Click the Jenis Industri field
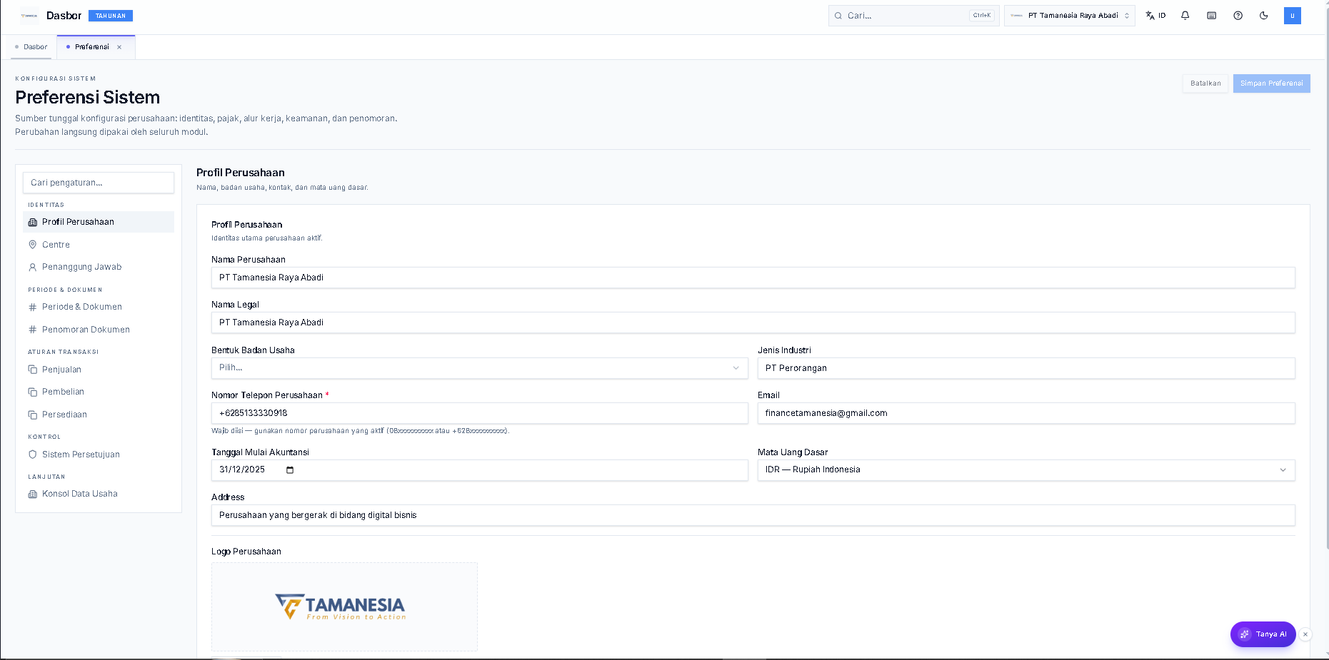Viewport: 1329px width, 660px height. point(1026,368)
